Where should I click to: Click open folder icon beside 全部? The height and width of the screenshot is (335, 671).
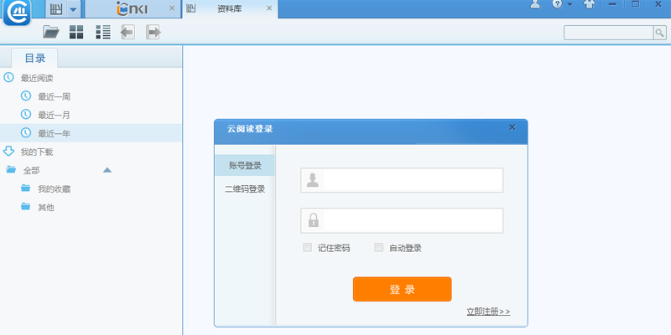11,170
